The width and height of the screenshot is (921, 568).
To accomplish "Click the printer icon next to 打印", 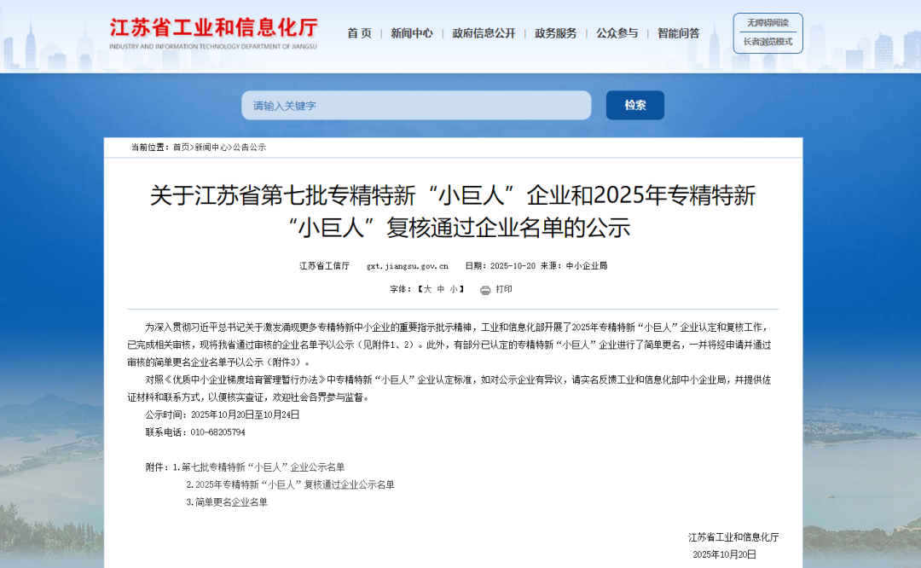I will [484, 290].
